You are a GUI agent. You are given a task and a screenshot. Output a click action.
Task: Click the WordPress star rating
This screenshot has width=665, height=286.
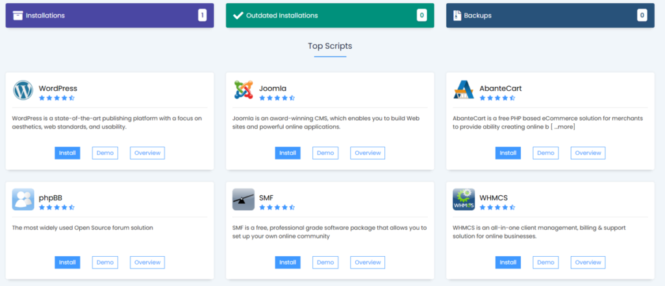click(57, 98)
